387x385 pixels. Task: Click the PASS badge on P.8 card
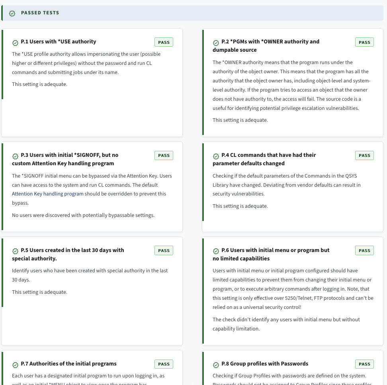tap(364, 364)
